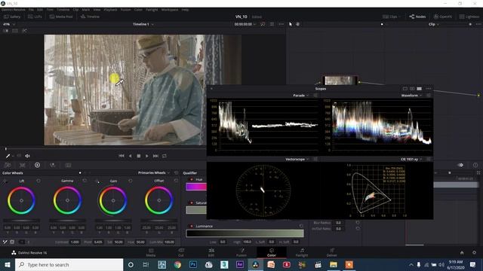
Task: Open CIE chromaticity scope settings
Action: coord(429,159)
